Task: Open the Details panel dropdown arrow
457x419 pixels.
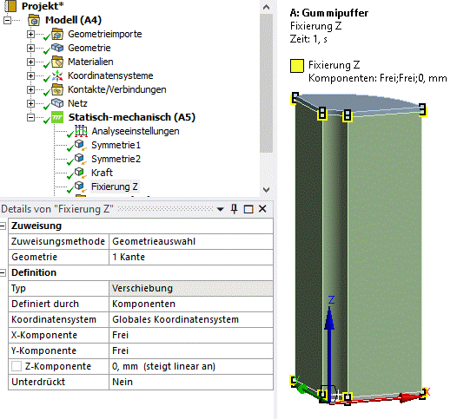Action: tap(221, 209)
